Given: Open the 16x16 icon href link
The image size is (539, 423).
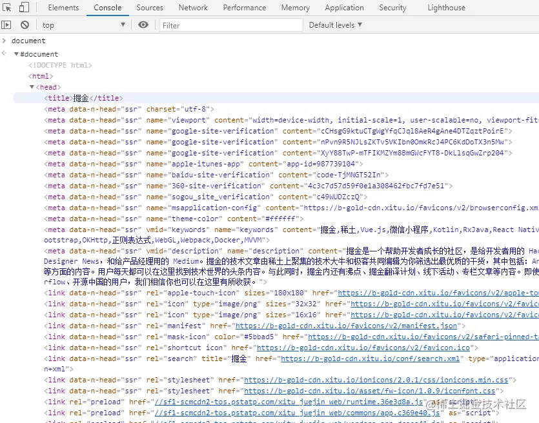Looking at the screenshot, I should tap(445, 315).
